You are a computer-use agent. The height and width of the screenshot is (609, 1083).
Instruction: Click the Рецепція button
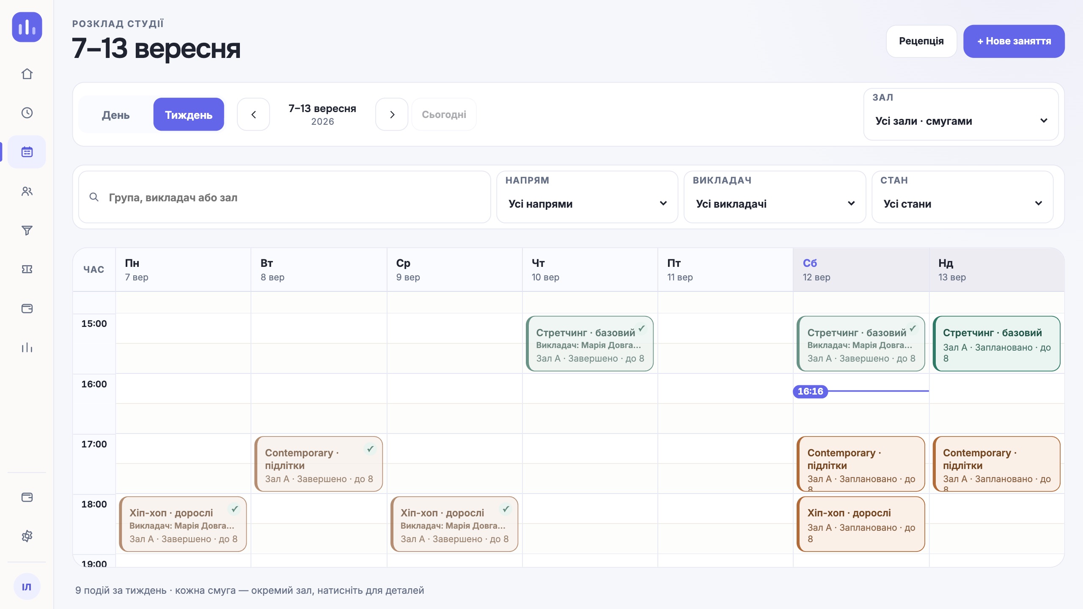[x=921, y=41]
